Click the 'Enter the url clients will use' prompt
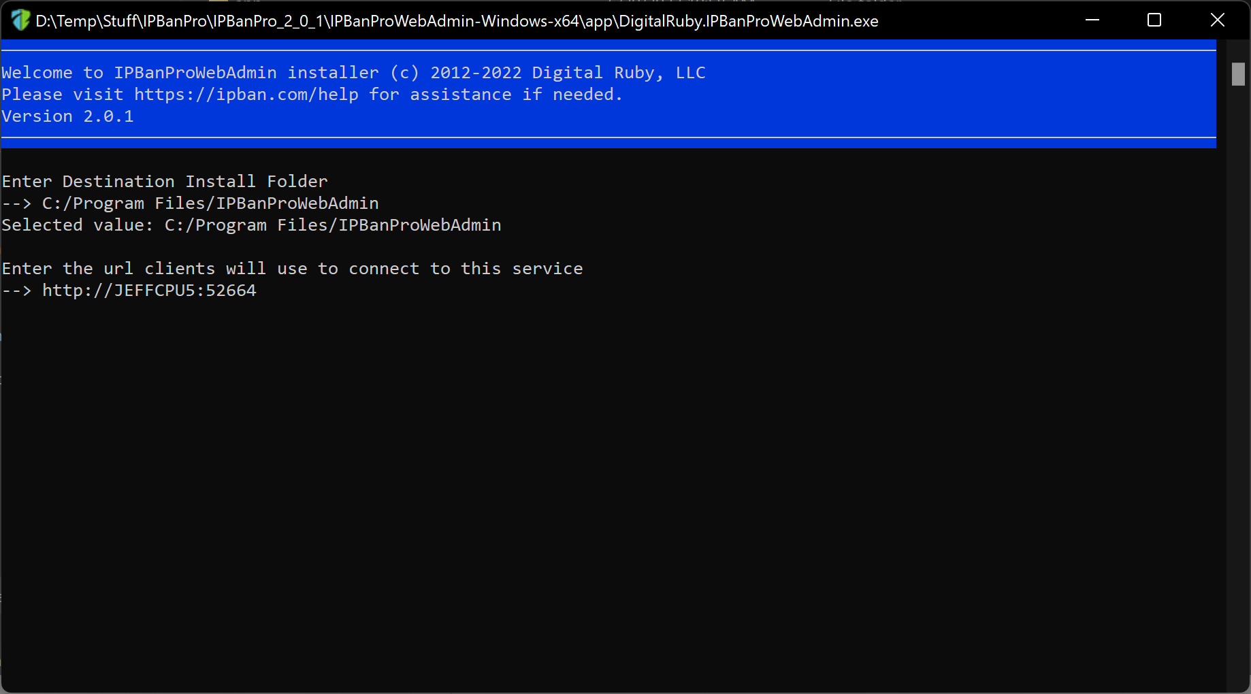Viewport: 1251px width, 694px height. tap(292, 269)
